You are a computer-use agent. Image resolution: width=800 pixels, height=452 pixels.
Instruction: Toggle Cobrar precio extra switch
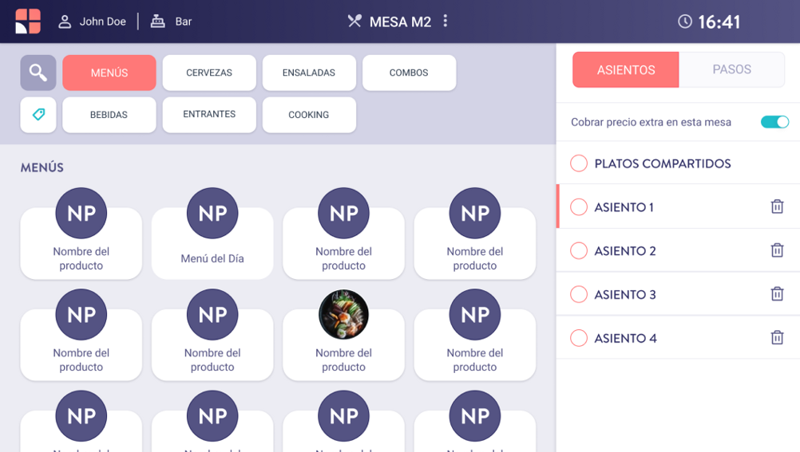[774, 122]
